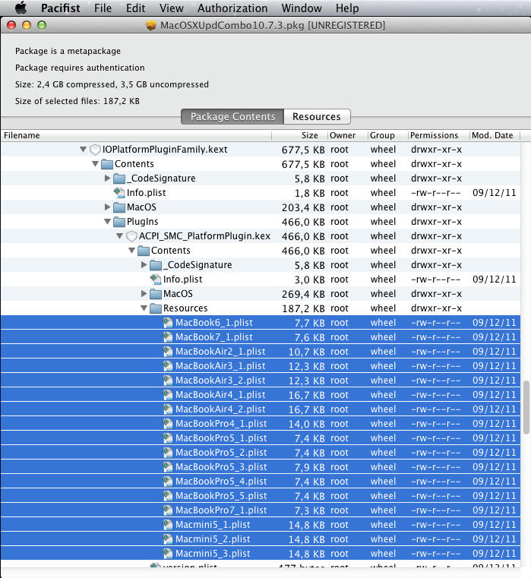Click the 09/12/11 date of MacBook6_1.plist

point(494,323)
